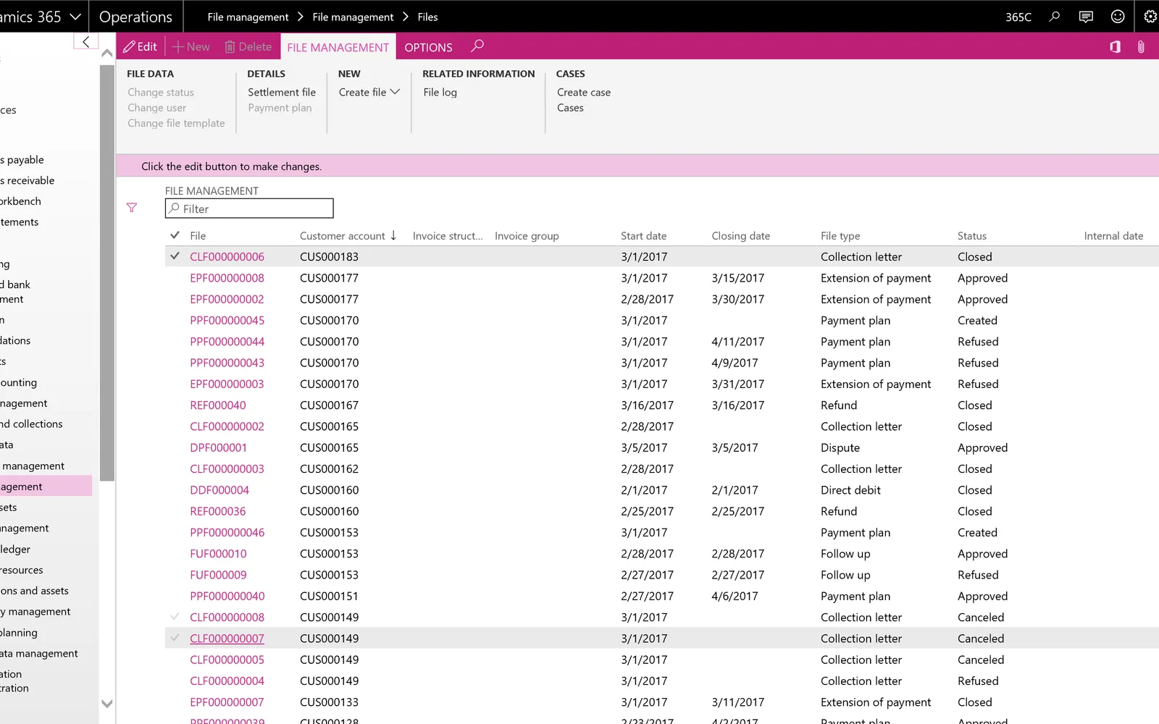Toggle row checkmark for CLF000000008

[175, 617]
